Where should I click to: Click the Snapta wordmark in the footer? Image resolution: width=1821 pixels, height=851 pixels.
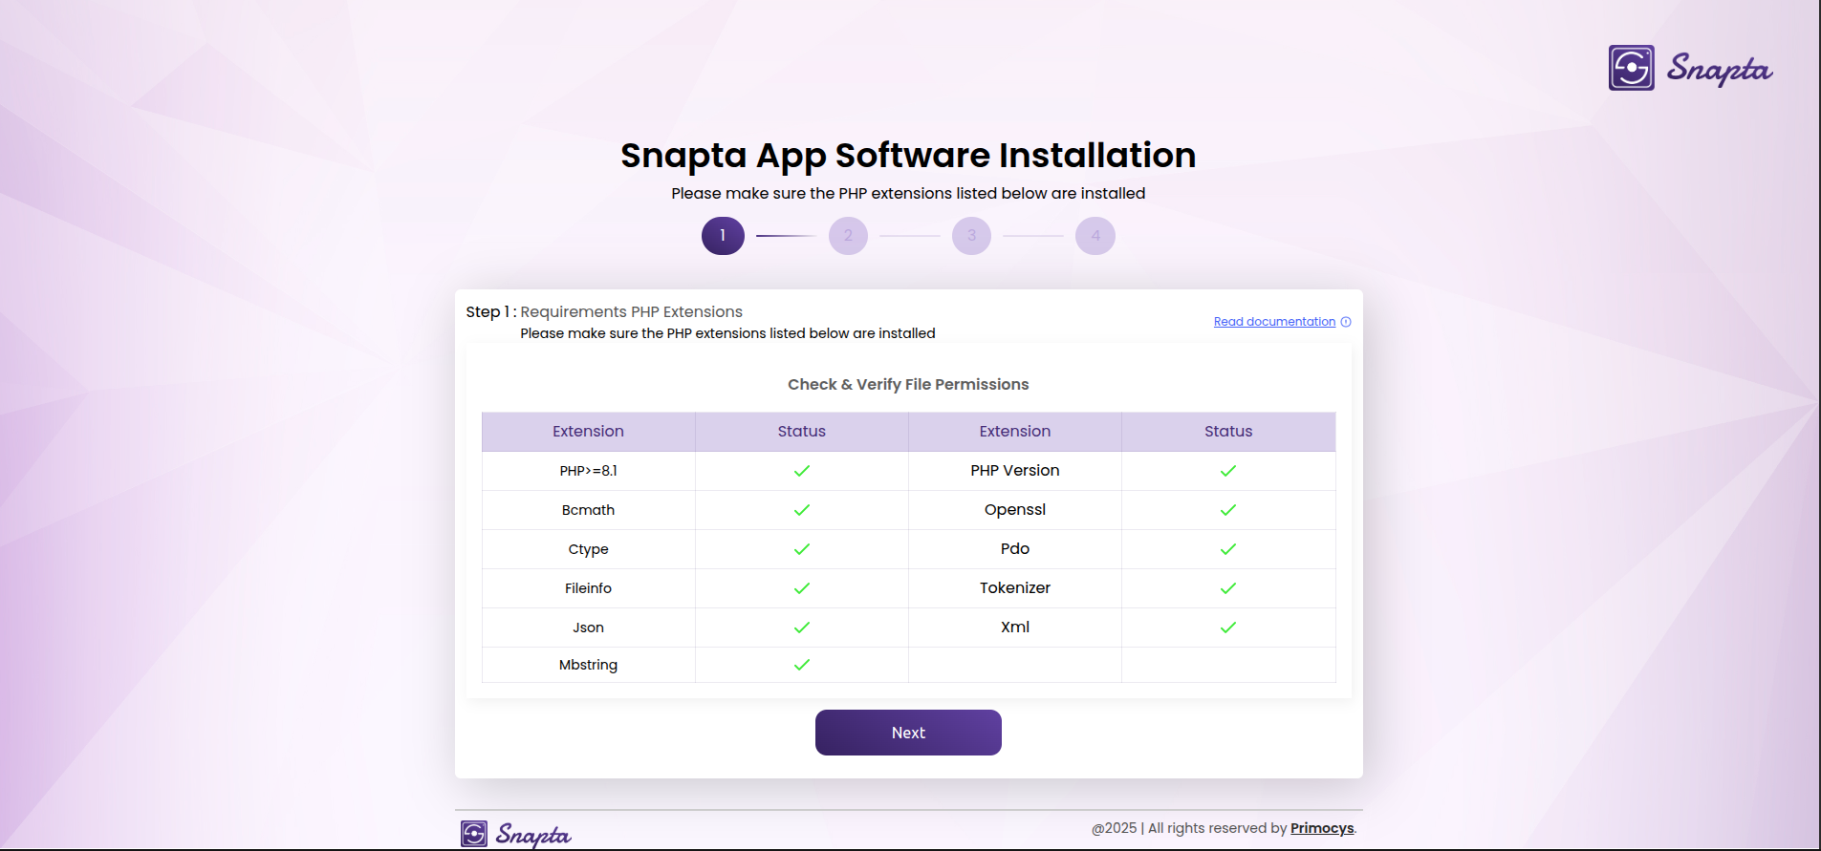(x=532, y=835)
